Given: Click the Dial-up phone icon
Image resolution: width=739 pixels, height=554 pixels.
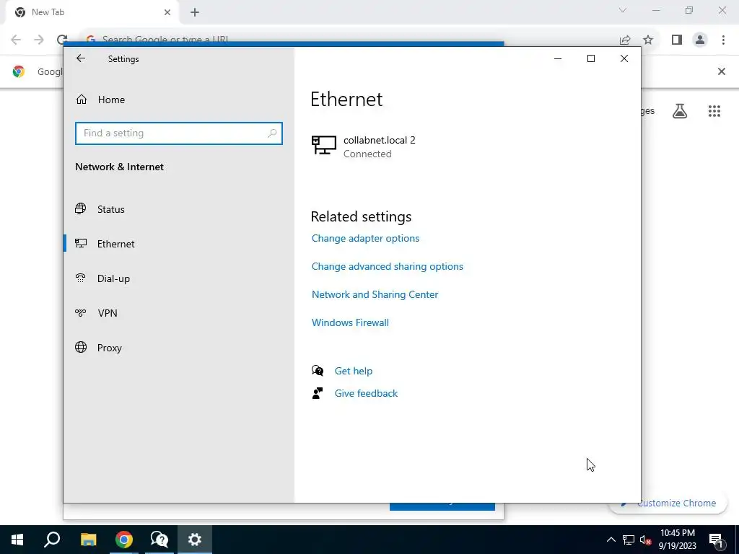Looking at the screenshot, I should pos(81,278).
